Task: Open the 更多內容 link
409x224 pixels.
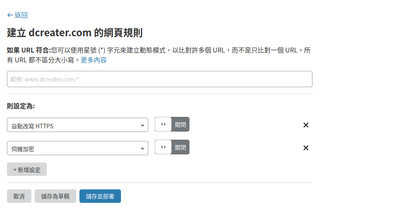Action: point(94,60)
